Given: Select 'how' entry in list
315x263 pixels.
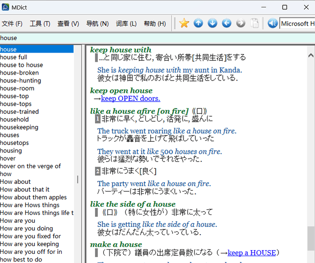Looking at the screenshot, I should (37, 174).
